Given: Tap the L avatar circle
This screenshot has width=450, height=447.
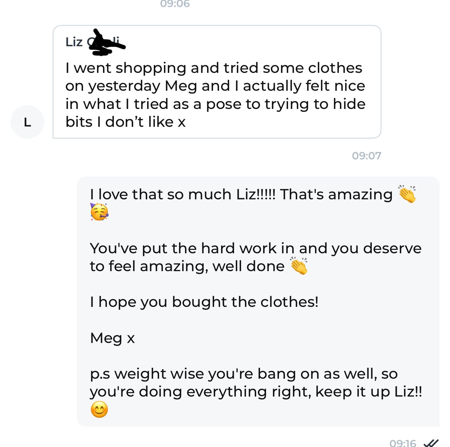Looking at the screenshot, I should pos(27,122).
